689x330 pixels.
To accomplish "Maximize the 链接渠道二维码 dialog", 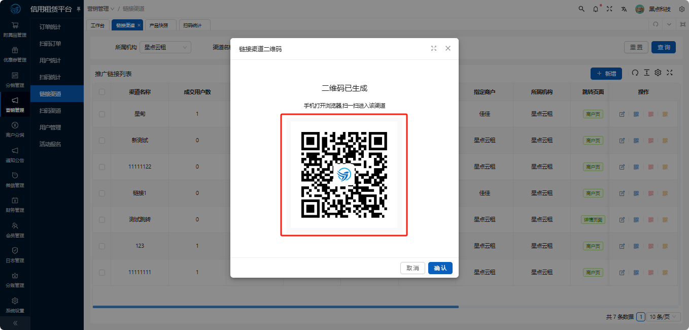I will pos(434,48).
